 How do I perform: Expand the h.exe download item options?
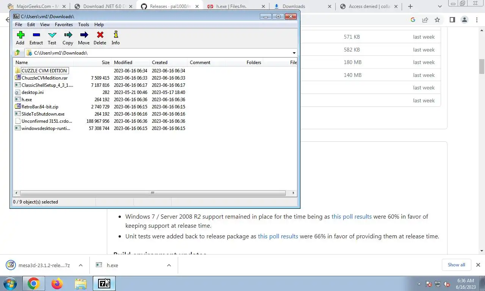tap(169, 265)
